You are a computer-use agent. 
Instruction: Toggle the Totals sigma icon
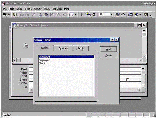tap(94, 15)
